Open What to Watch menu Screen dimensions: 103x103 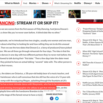pos(12,3)
